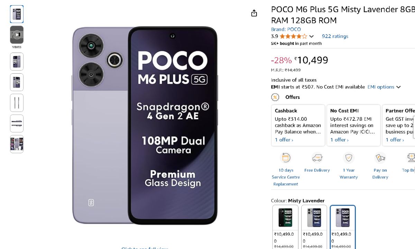Open the 1 offer link under Cashback
Screen dimensions: 415x249
point(284,140)
